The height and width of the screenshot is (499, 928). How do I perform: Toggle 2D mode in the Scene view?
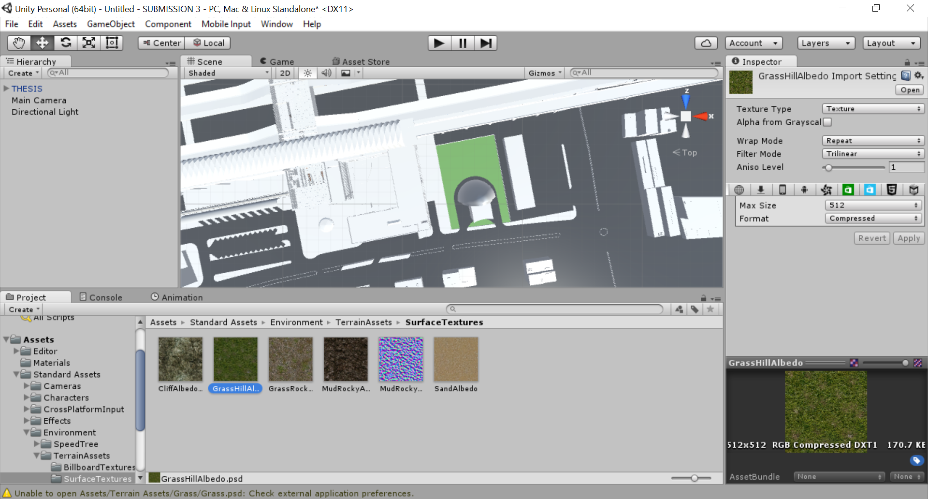[285, 73]
